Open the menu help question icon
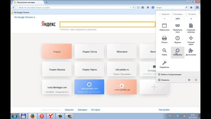This screenshot has height=119, width=211. (x=189, y=80)
